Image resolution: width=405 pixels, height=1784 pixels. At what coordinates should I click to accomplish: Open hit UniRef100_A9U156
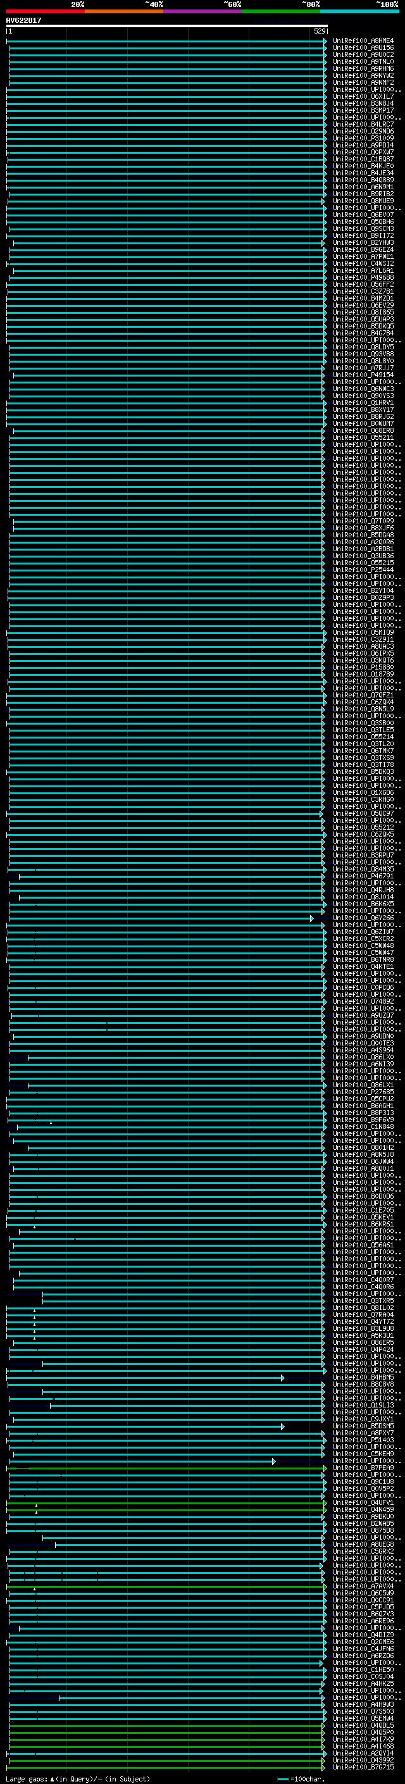click(x=363, y=48)
